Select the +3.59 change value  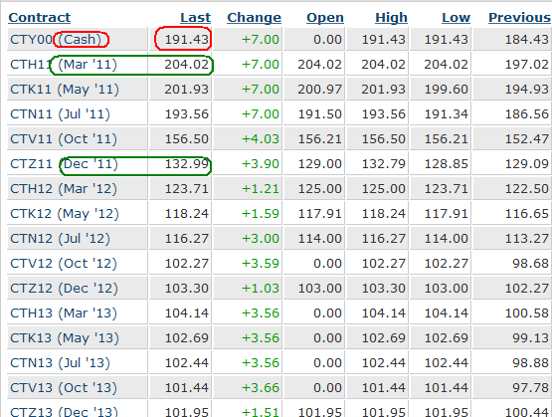pos(261,264)
